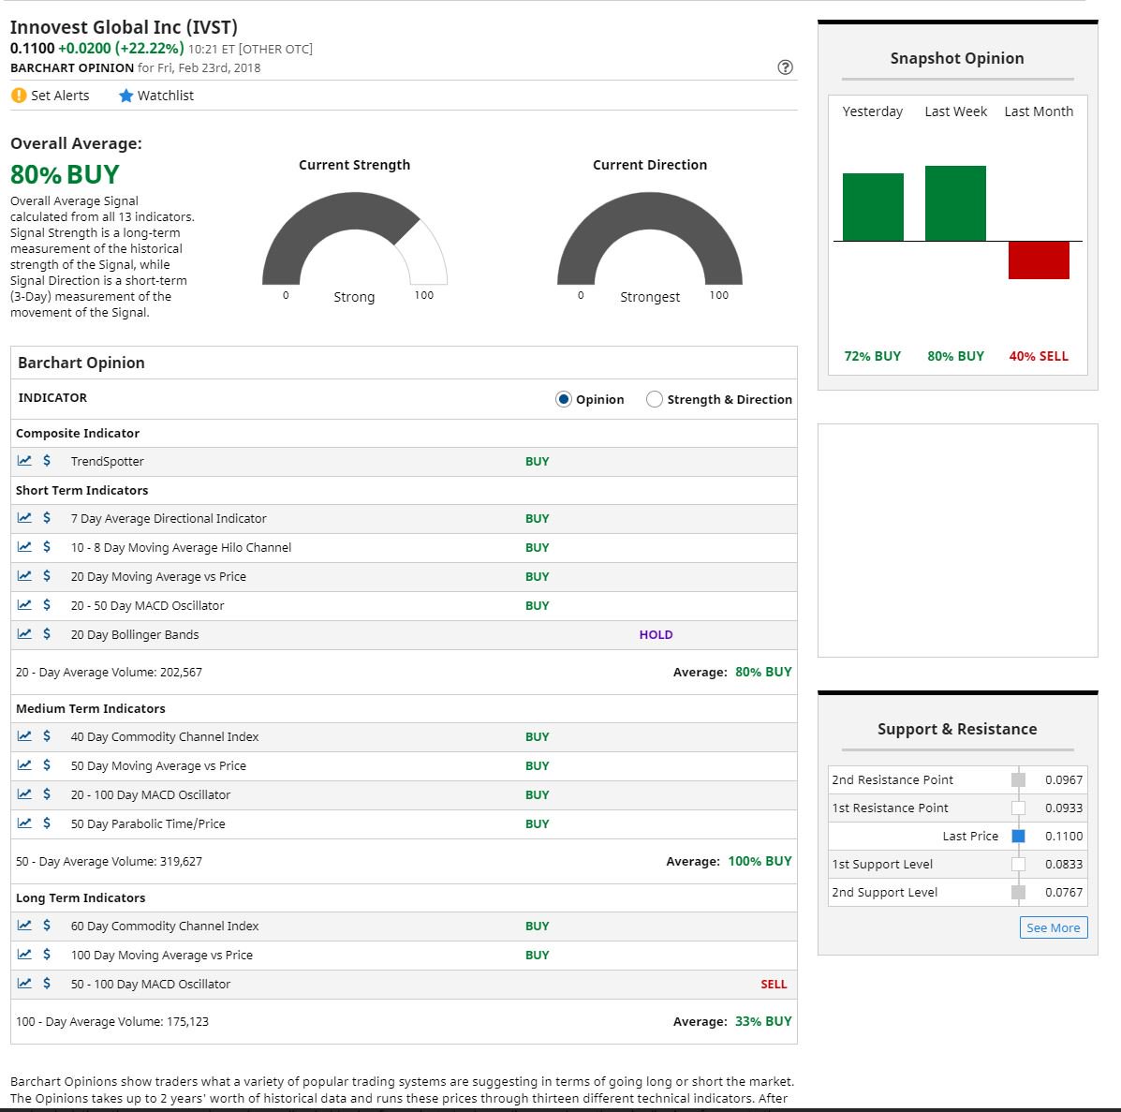Screen dimensions: 1121x1112
Task: Open chart icon for 10 - 8 Day Hilo Channel
Action: click(24, 547)
